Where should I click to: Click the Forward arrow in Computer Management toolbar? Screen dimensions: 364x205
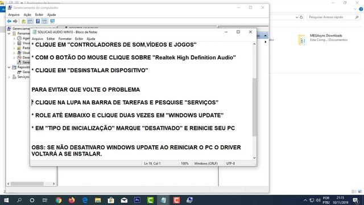point(15,22)
